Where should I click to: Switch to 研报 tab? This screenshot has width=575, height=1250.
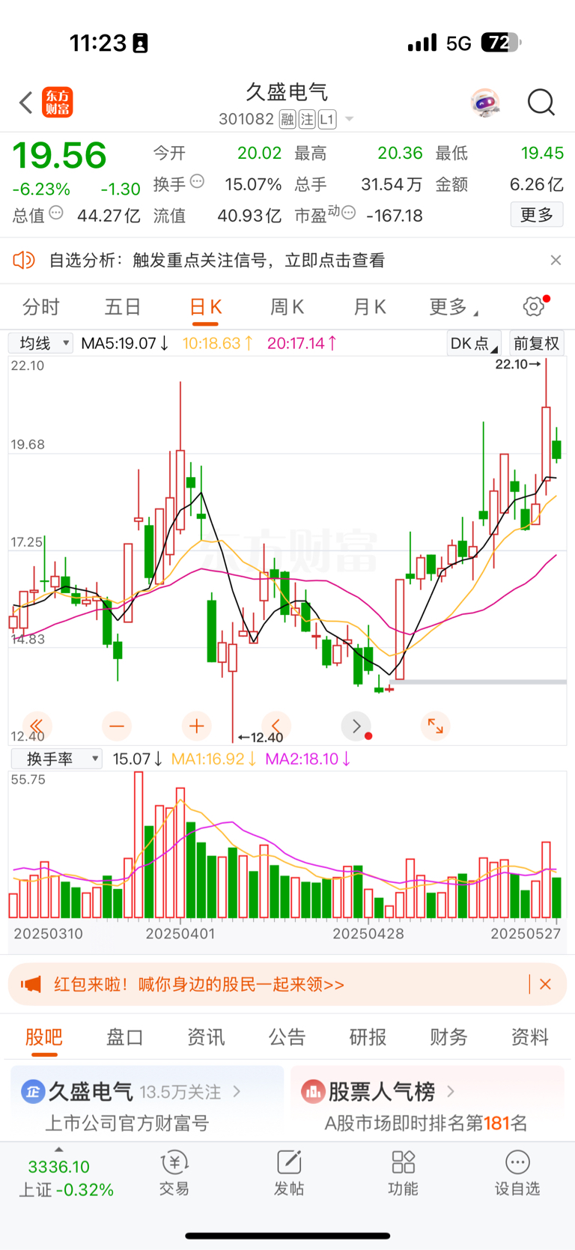coord(368,1037)
